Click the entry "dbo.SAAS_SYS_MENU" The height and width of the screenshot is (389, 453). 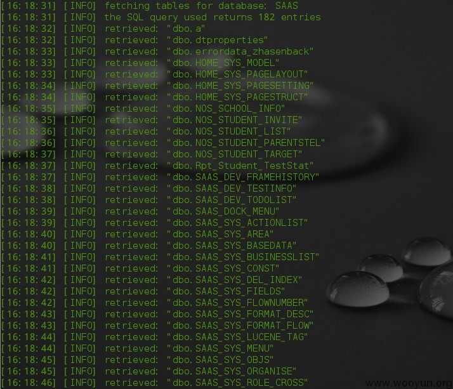tap(220, 348)
